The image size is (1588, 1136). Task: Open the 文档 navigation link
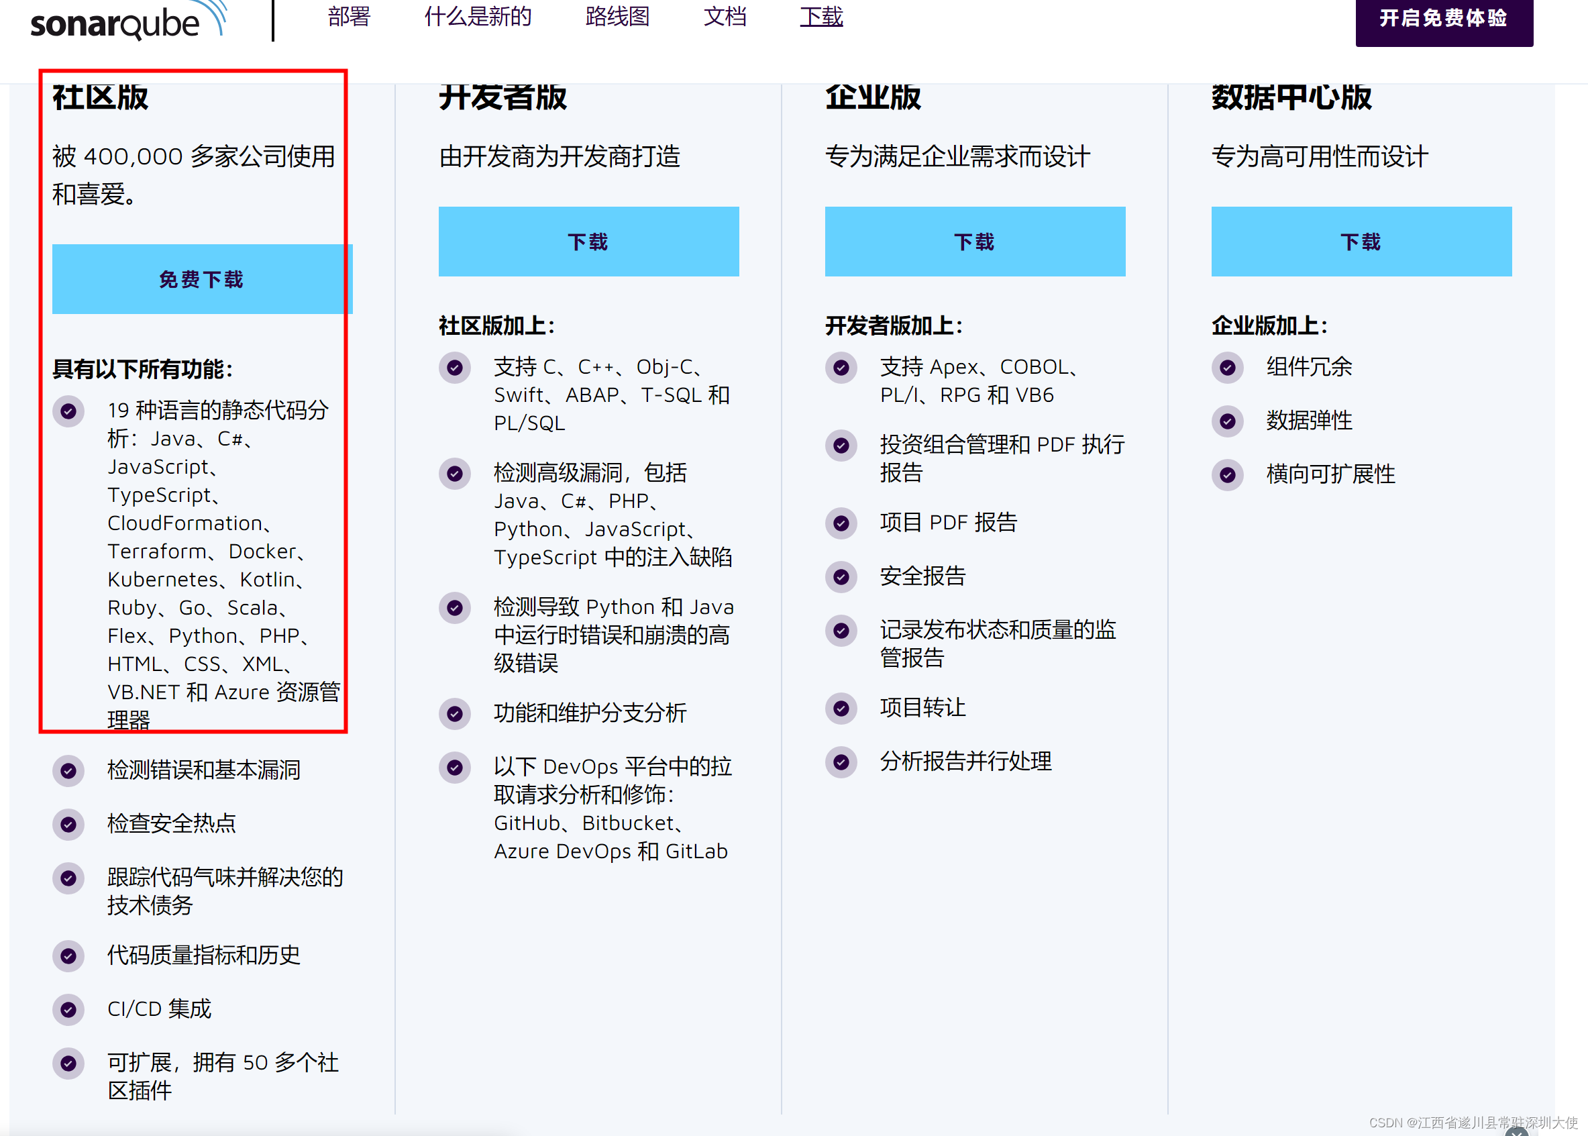[725, 17]
